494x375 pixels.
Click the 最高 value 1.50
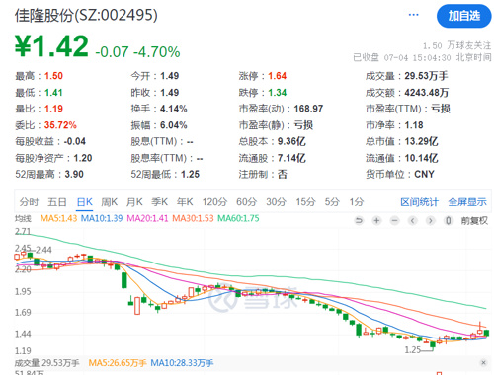click(x=53, y=76)
